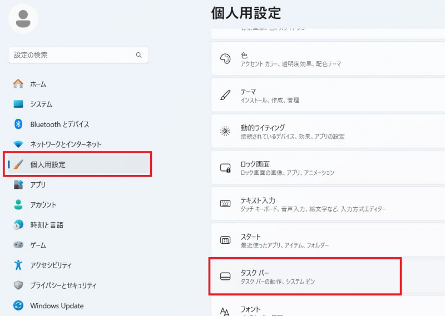Click the personalization paintbrush icon

point(18,164)
